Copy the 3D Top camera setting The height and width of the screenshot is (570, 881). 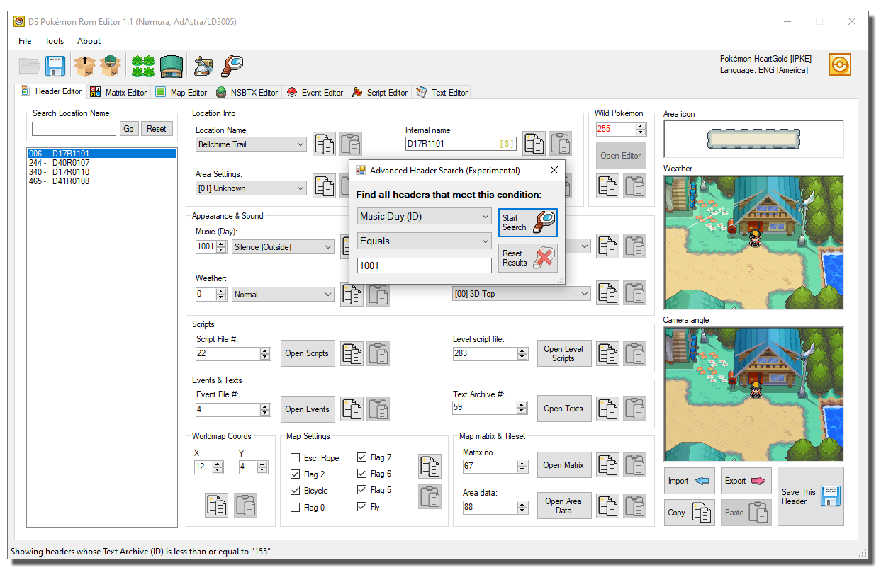608,292
